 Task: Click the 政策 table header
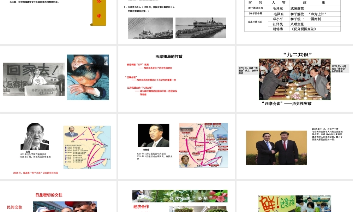pos(315,2)
